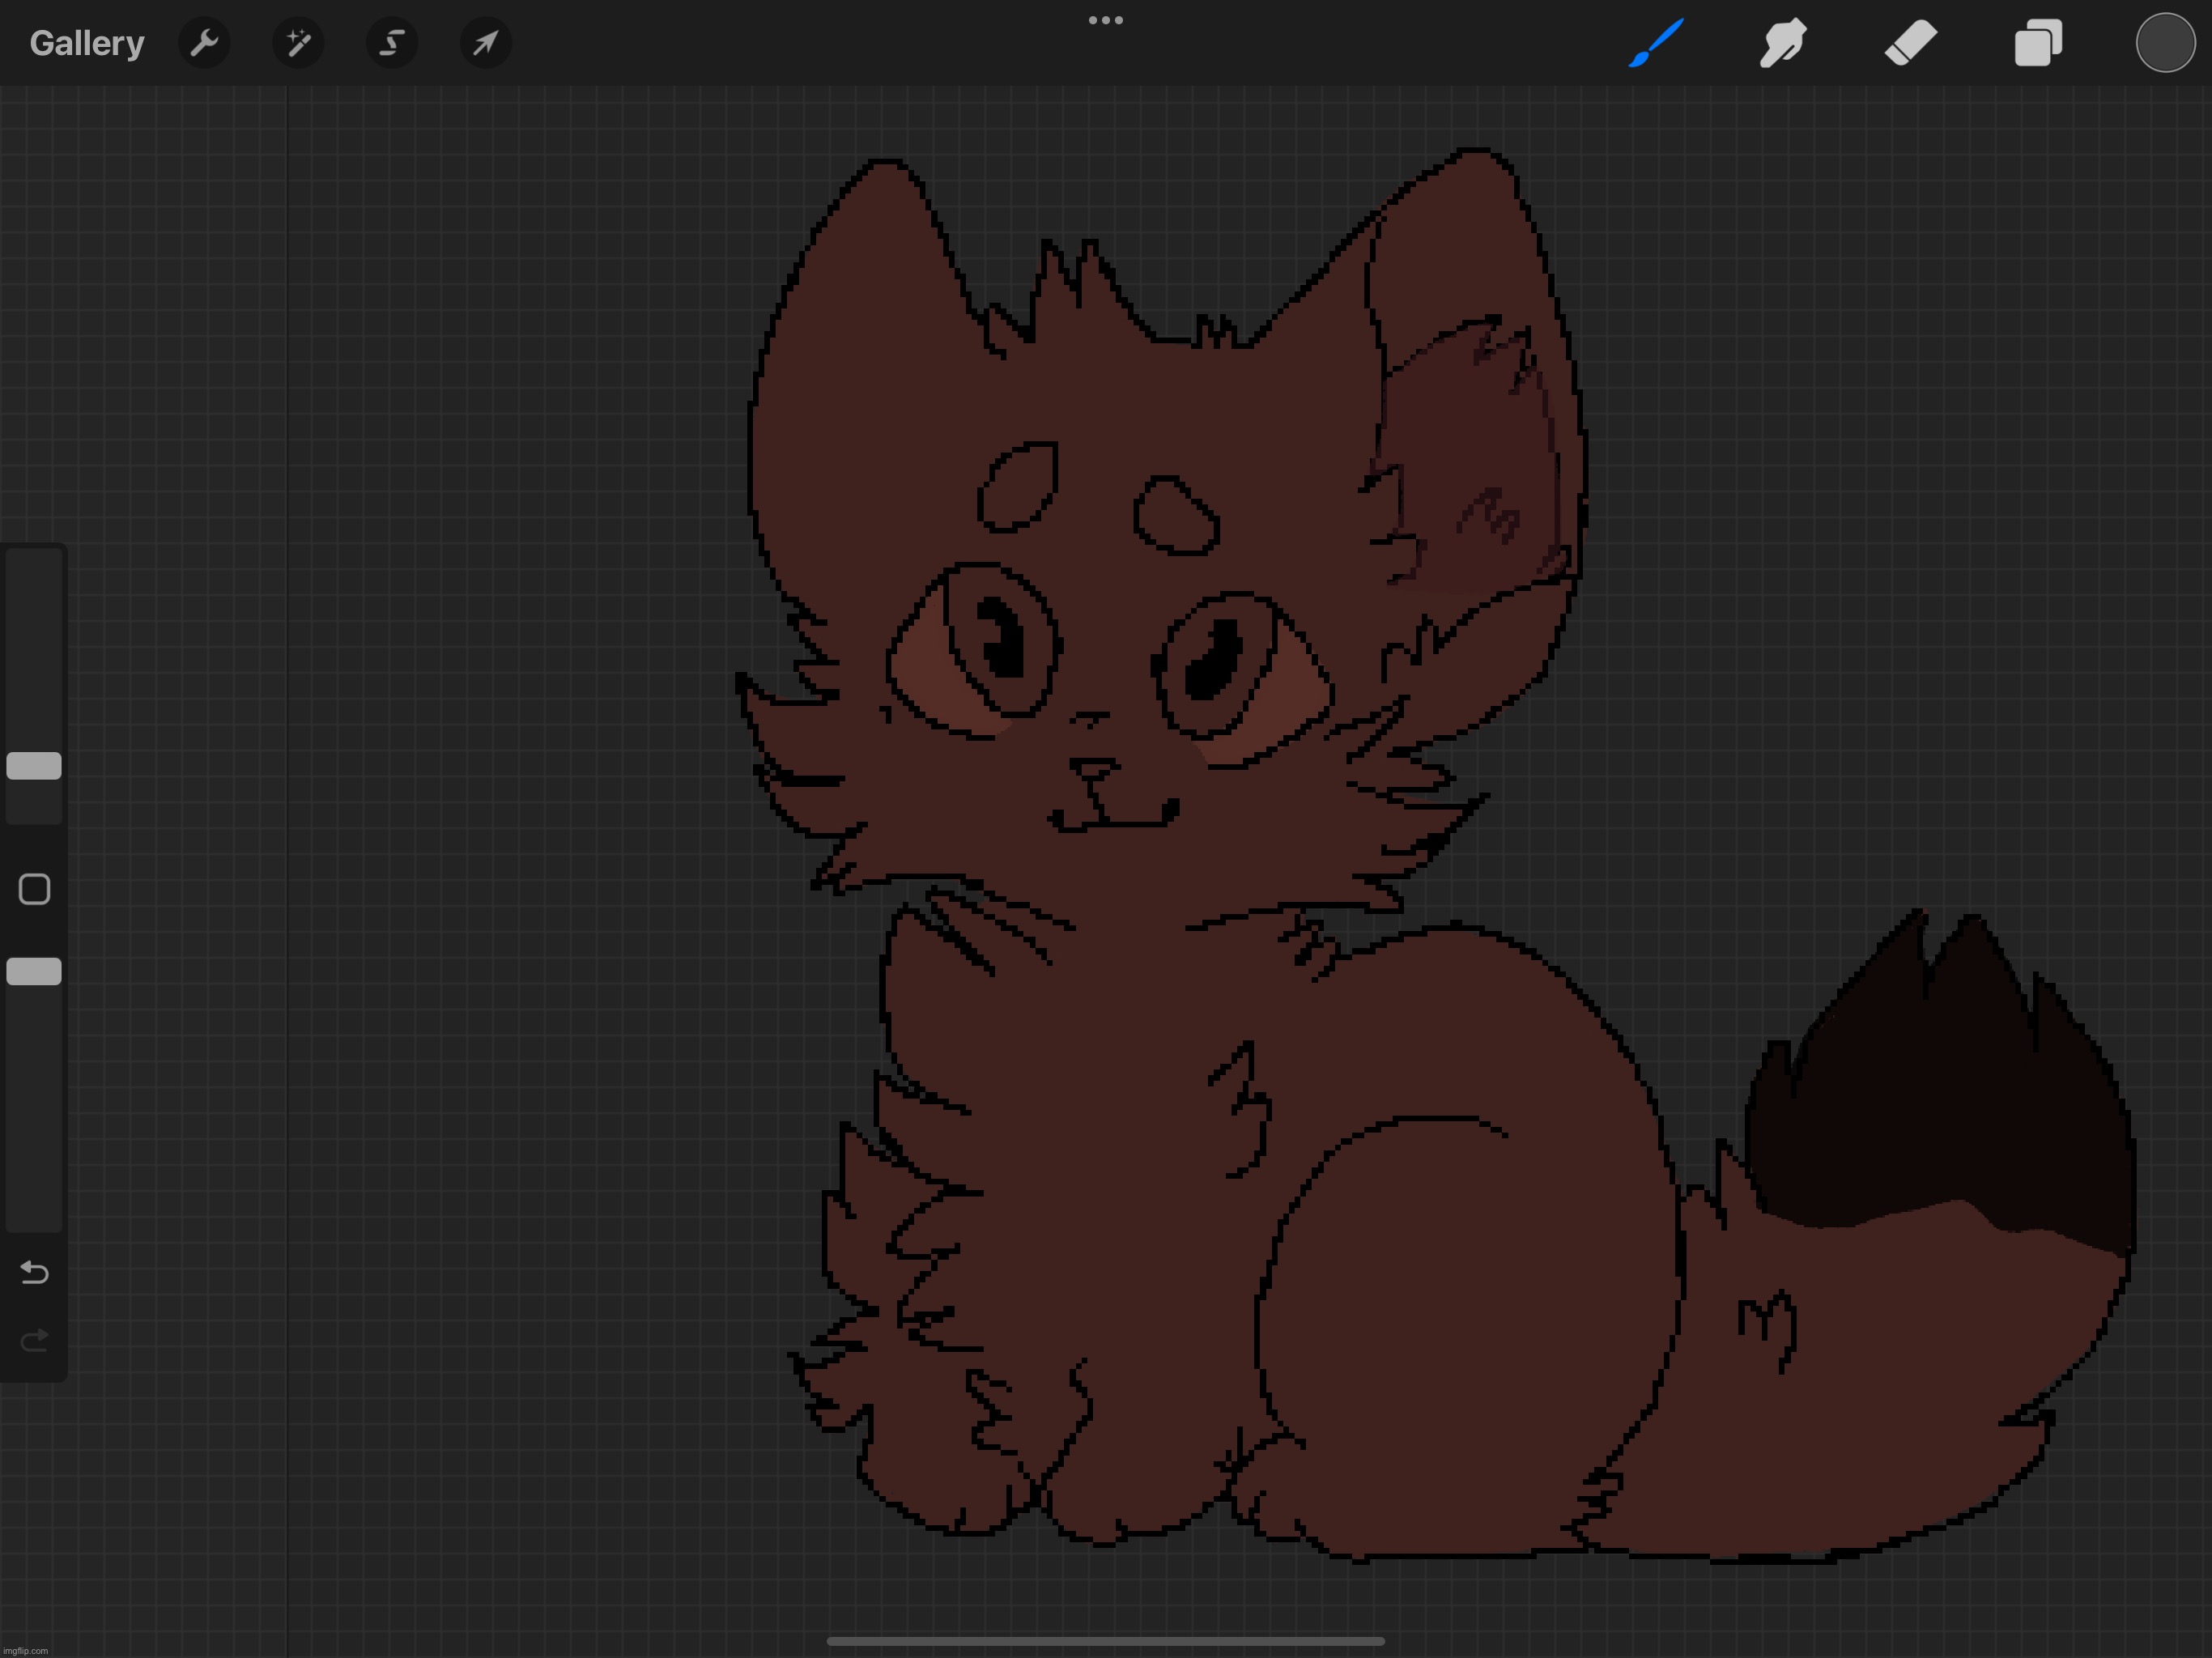Screen dimensions: 2212x1658
Task: Open the Layers panel
Action: tap(2038, 43)
